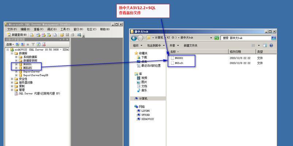Open the 调试(D) menu in SSMS

[x=52, y=29]
